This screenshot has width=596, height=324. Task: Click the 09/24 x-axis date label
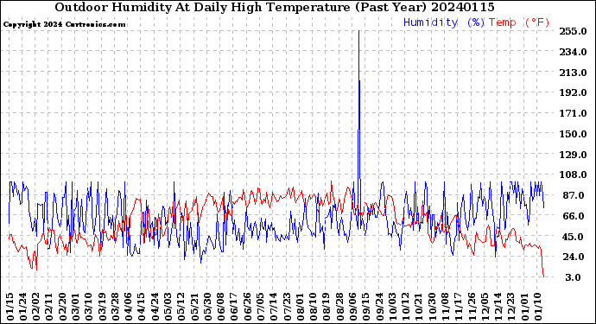(379, 307)
